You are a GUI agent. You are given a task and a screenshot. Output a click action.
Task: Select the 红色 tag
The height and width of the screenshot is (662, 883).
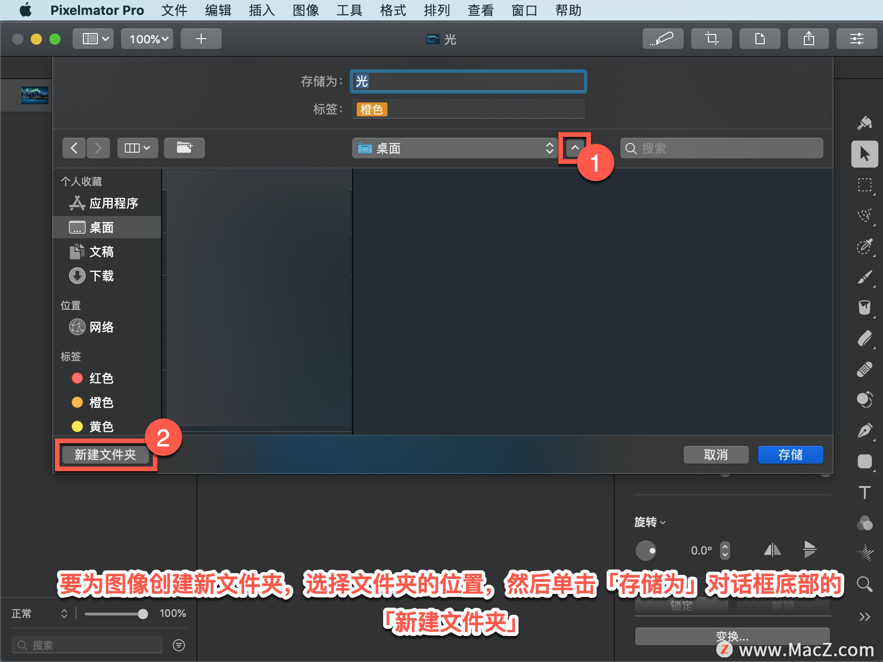107,378
